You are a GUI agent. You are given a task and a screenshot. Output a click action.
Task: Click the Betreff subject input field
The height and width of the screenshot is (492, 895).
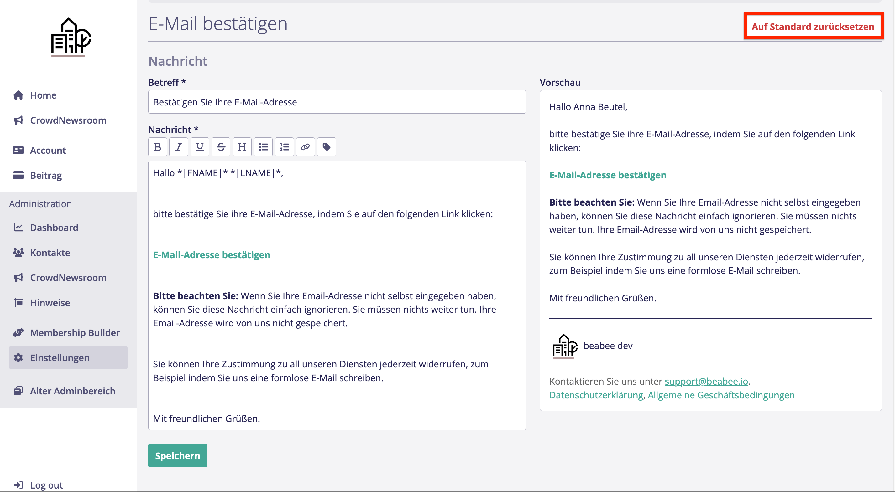click(x=337, y=102)
